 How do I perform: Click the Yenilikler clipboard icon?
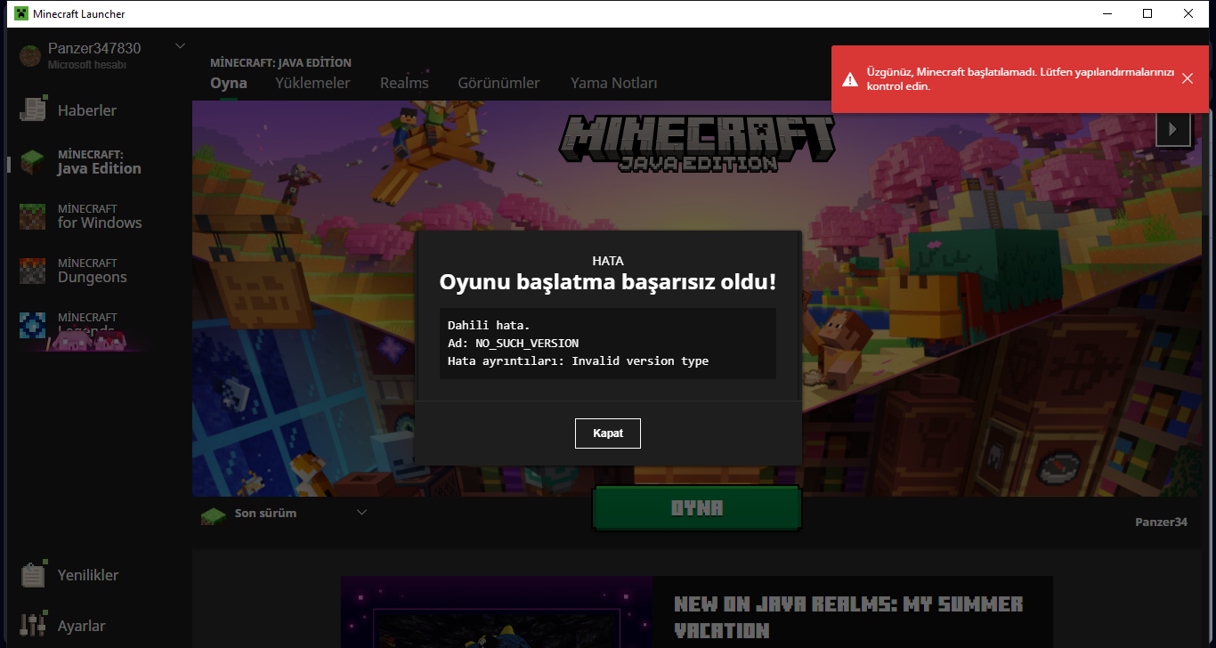33,574
